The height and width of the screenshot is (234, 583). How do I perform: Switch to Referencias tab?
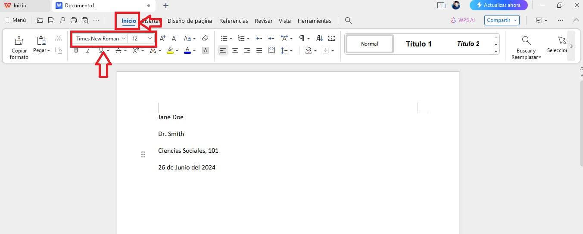[234, 21]
